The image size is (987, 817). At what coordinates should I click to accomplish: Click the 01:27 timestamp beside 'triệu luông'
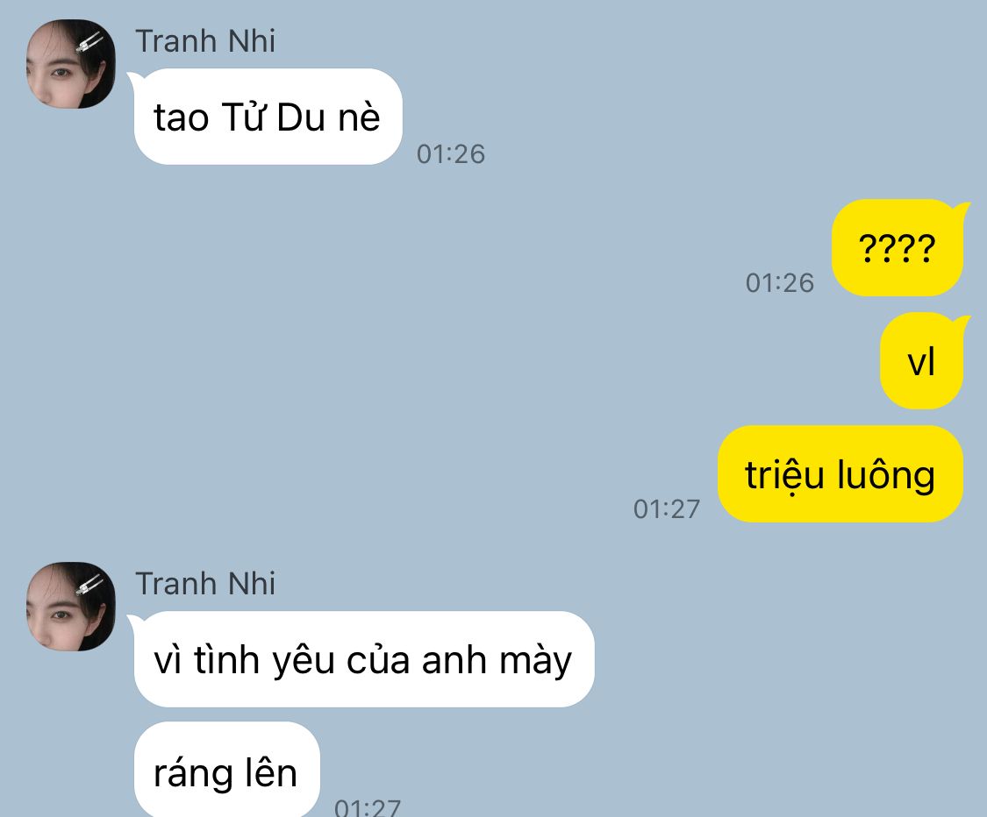tap(667, 509)
